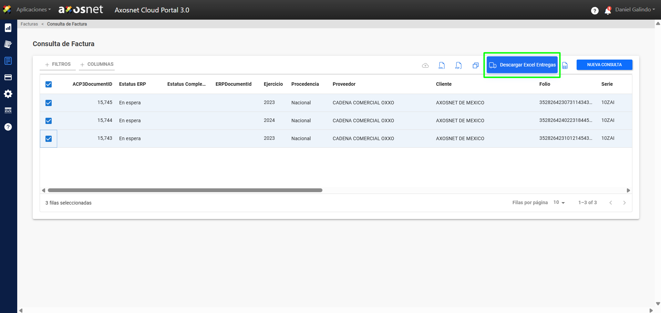The image size is (661, 313).
Task: Sort by Proveedor column header
Action: click(x=344, y=84)
